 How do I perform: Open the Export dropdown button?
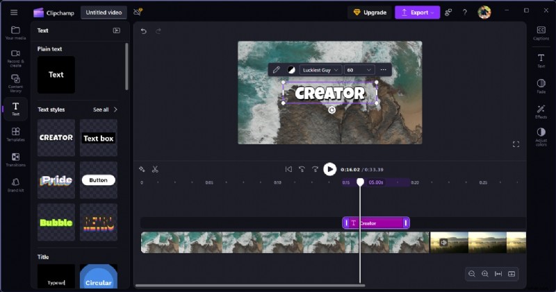point(417,12)
